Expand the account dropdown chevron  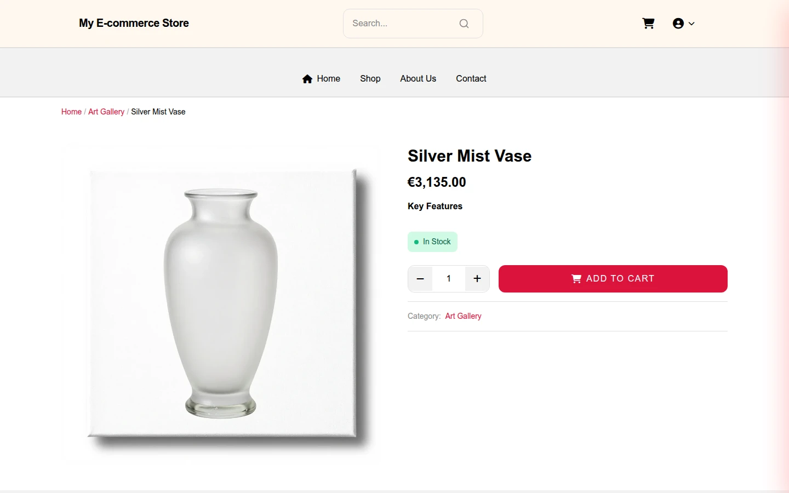point(691,24)
